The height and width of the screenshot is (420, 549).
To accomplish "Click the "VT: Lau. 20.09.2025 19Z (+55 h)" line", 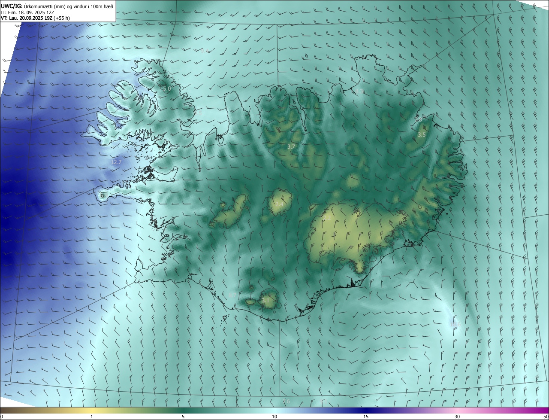I will pyautogui.click(x=35, y=18).
